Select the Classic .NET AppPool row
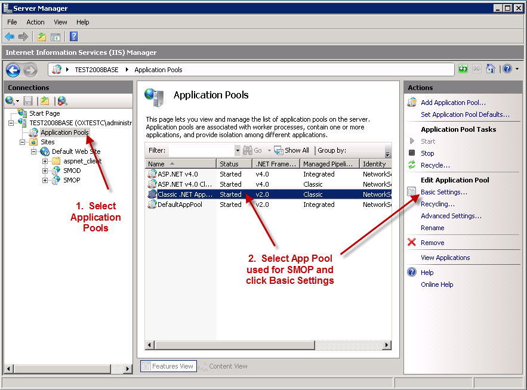Image resolution: width=527 pixels, height=390 pixels. (269, 194)
